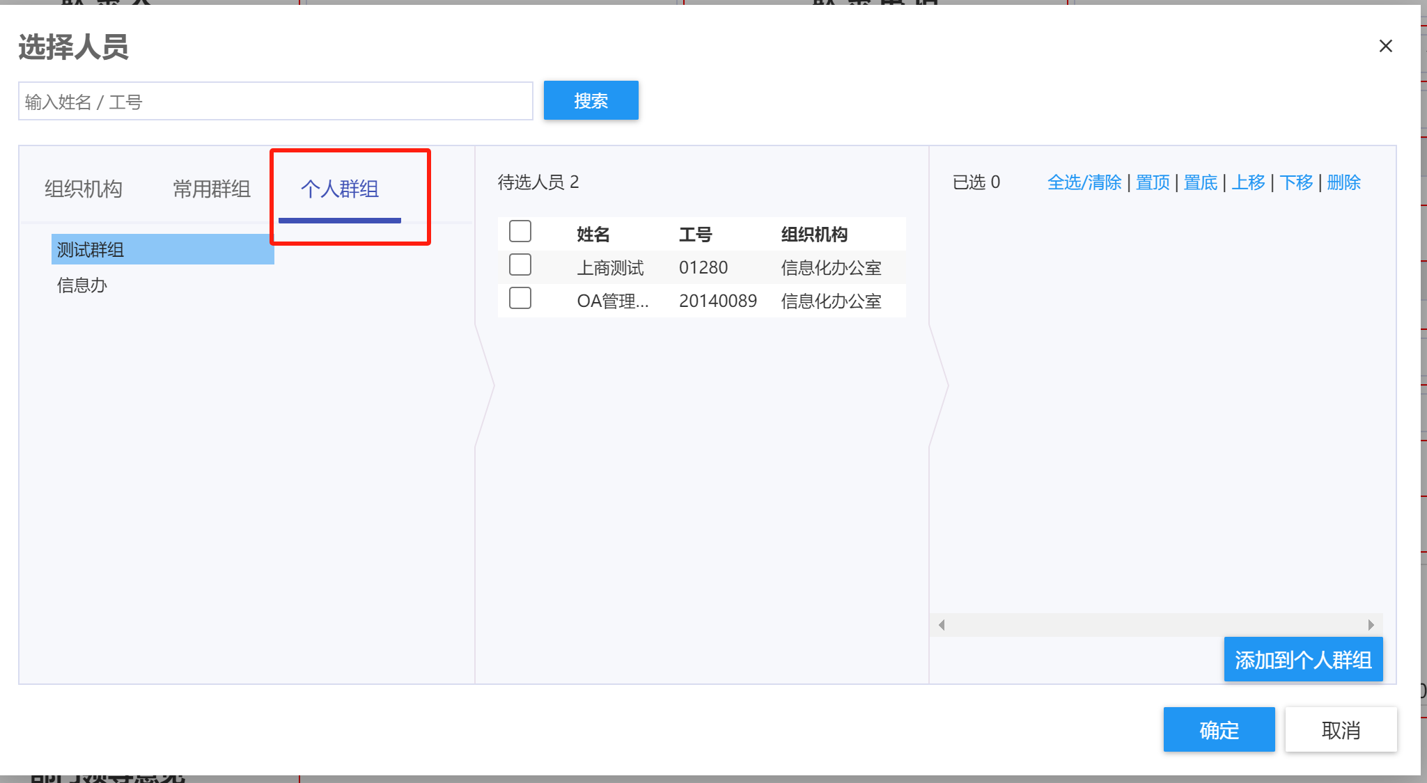Screen dimensions: 1427x783
Task: Click the 上移 link
Action: click(1248, 182)
